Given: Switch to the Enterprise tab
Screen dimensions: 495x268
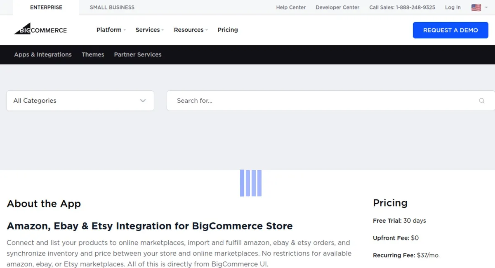Looking at the screenshot, I should [46, 7].
